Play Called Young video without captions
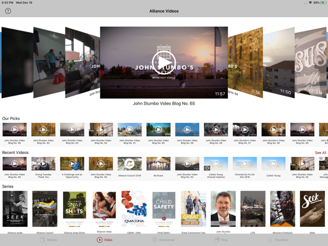The height and width of the screenshot is (246, 328). point(273,163)
